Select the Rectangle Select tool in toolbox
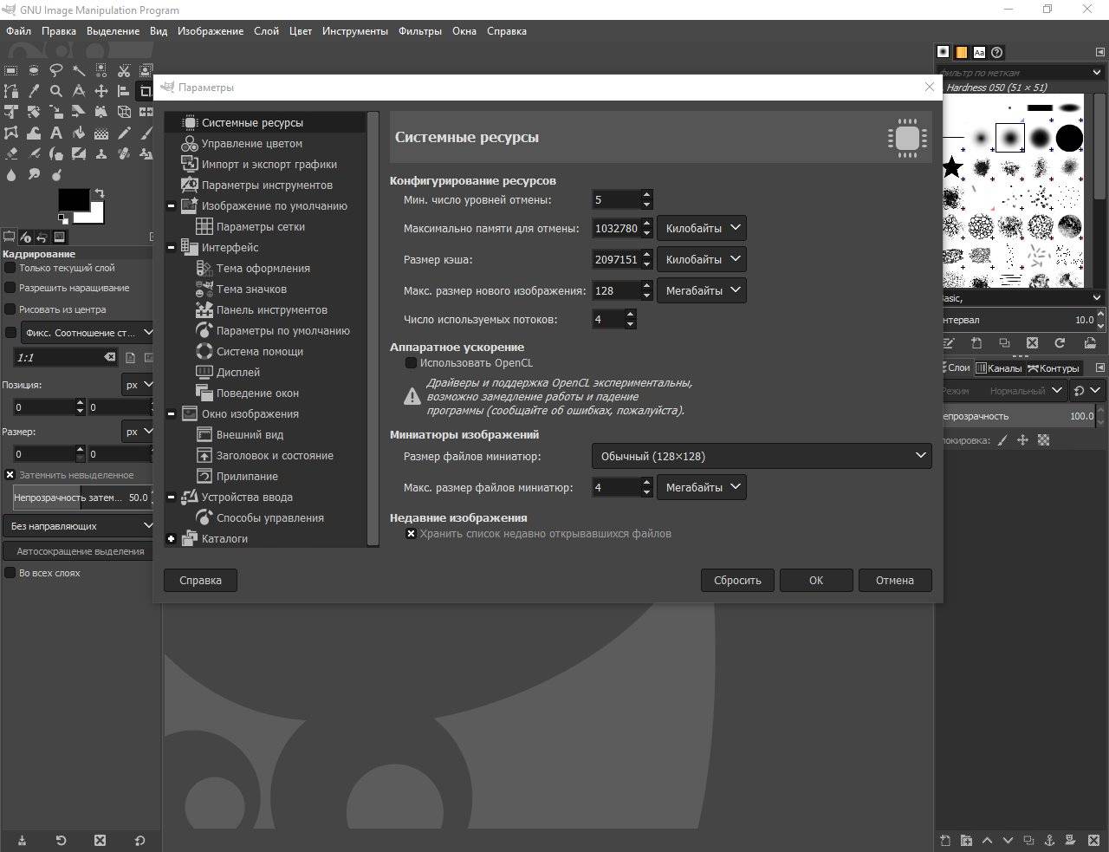 click(x=10, y=70)
